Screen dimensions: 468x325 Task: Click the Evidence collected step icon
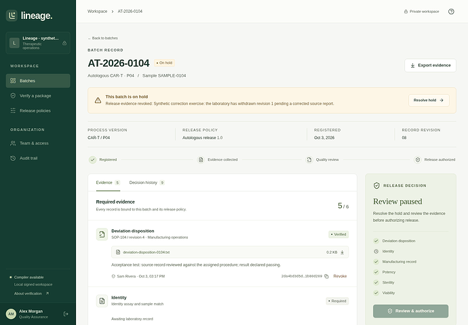pyautogui.click(x=201, y=160)
